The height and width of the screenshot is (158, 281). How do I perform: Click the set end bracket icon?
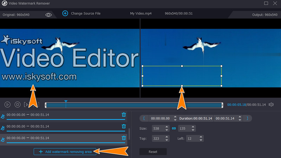[x=247, y=118]
